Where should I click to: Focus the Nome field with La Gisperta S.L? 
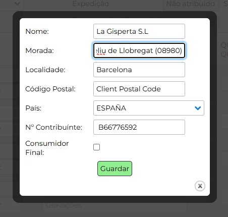(139, 31)
